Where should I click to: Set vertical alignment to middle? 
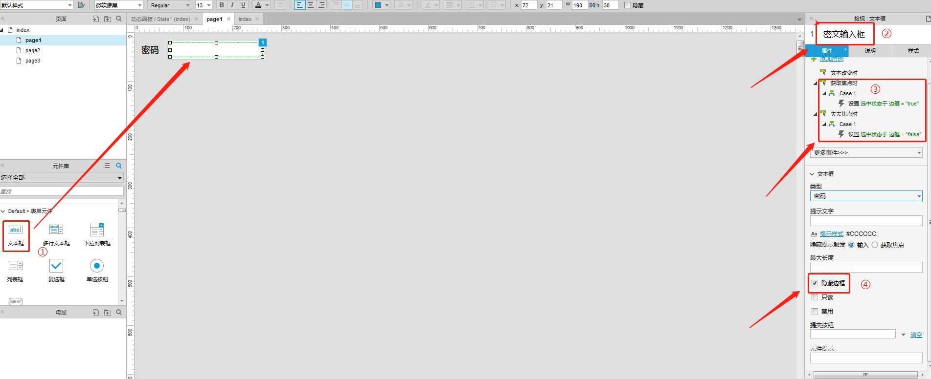(347, 5)
